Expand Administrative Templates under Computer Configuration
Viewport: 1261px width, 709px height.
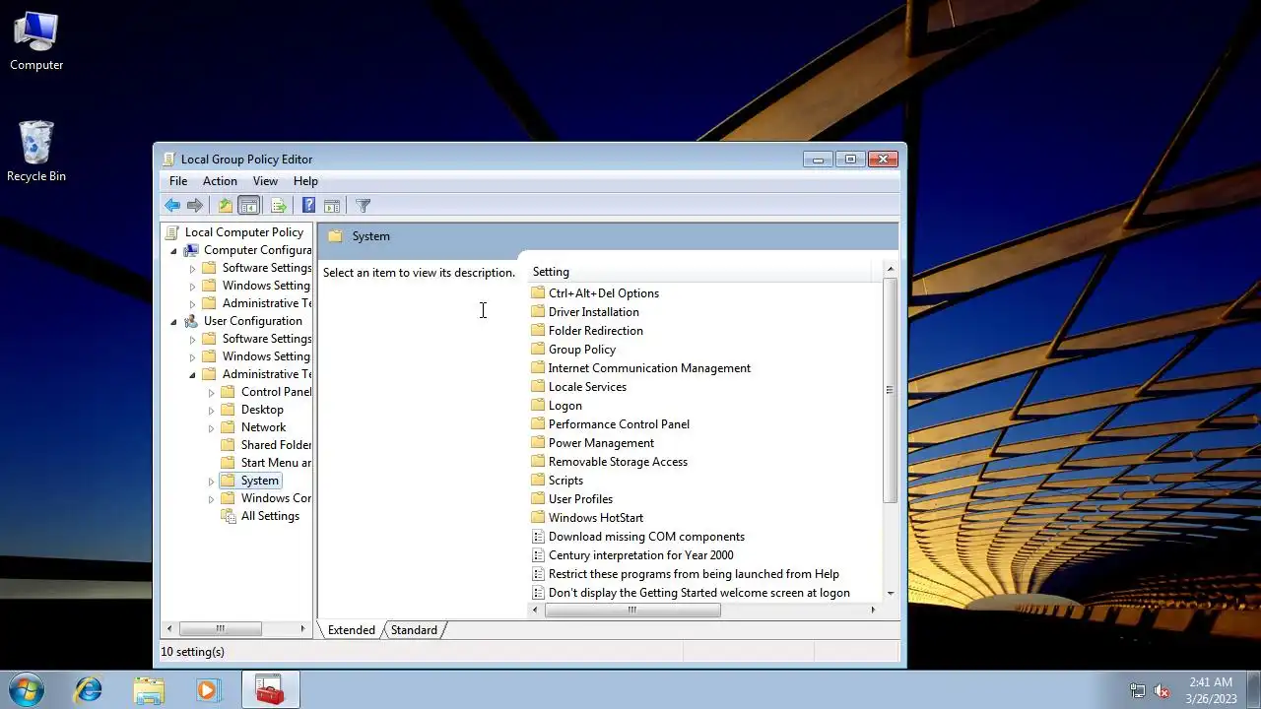192,303
